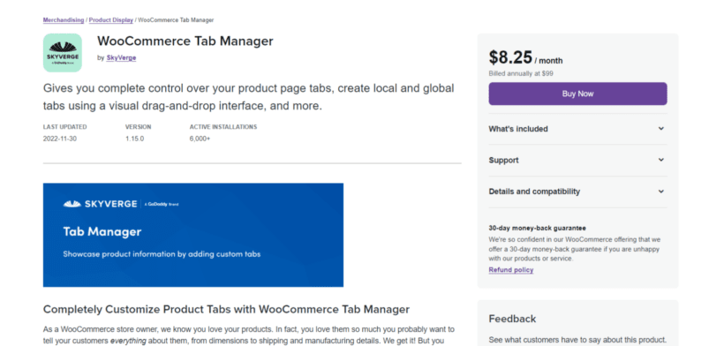Click the Tab Manager blue banner image

point(193,235)
